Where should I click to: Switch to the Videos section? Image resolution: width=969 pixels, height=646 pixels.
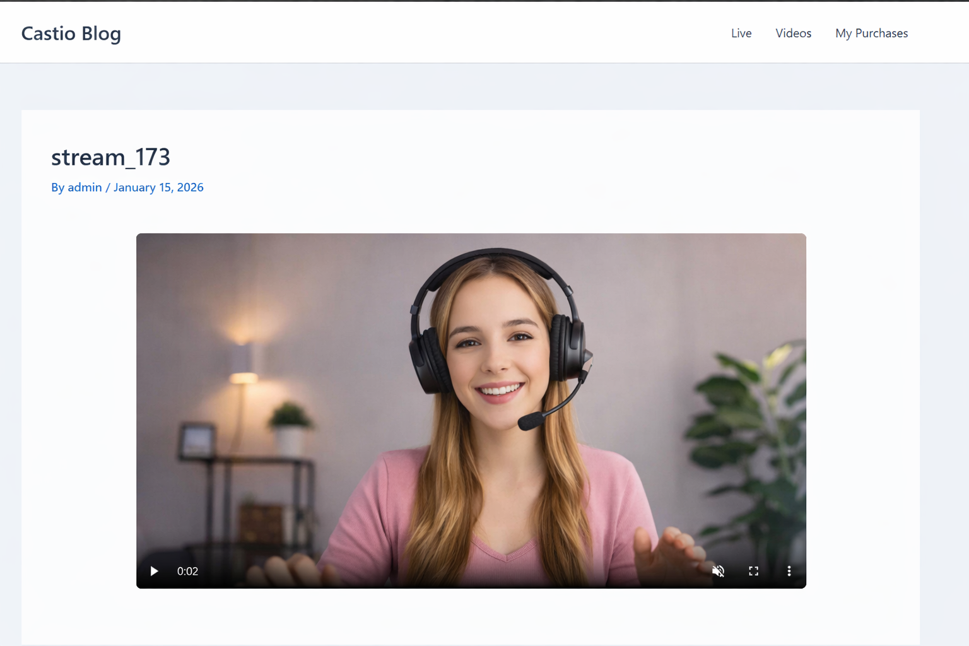pos(793,33)
